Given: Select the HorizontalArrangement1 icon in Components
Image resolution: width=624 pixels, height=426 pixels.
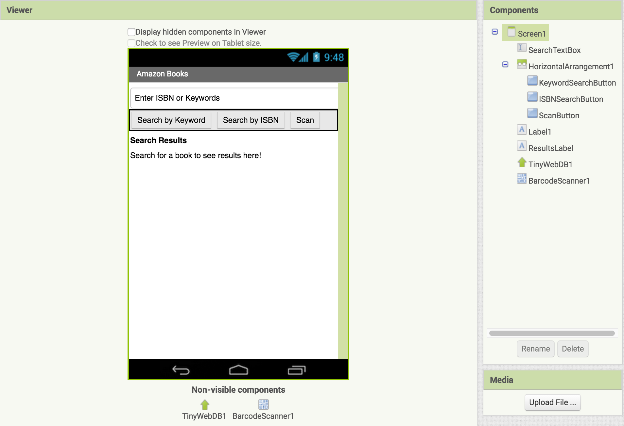Looking at the screenshot, I should pos(521,64).
